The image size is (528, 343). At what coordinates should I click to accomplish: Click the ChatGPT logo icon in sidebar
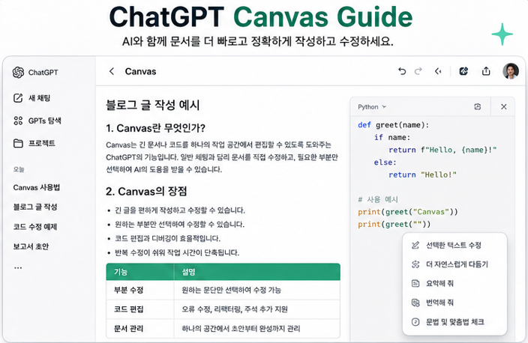coord(18,73)
